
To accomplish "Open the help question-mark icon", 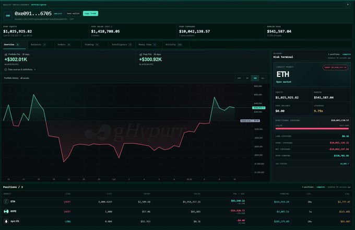I will click(348, 5).
